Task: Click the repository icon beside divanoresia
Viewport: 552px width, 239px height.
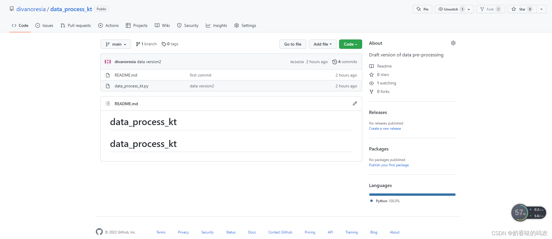Action: click(x=12, y=9)
